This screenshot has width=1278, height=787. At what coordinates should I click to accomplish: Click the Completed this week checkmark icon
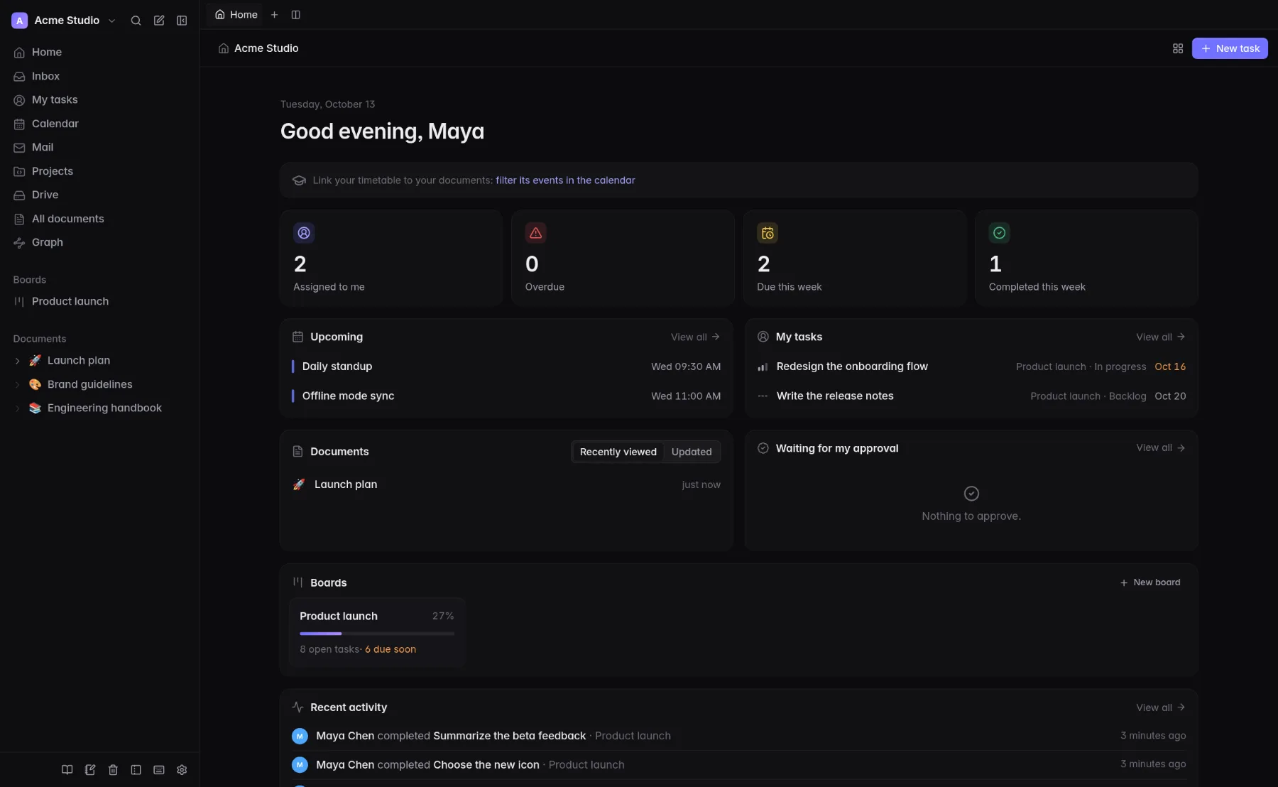(1000, 233)
